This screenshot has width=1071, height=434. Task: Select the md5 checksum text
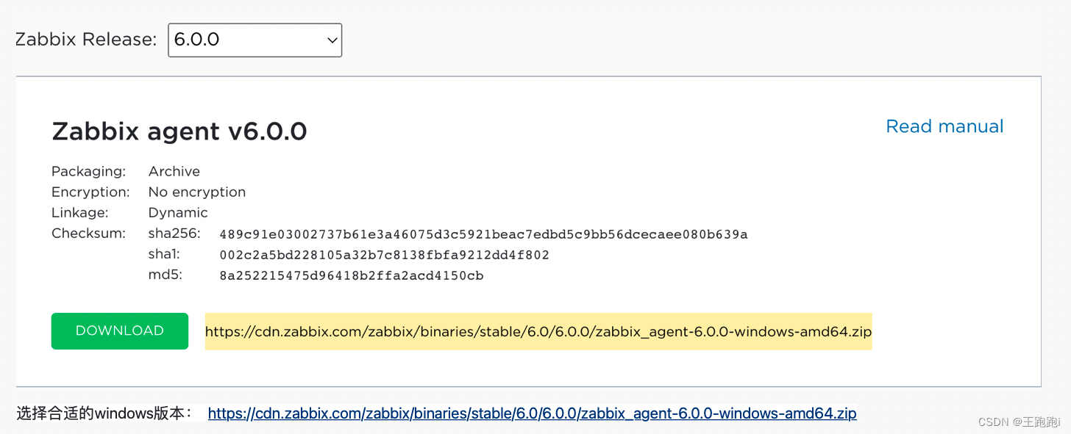(x=352, y=275)
